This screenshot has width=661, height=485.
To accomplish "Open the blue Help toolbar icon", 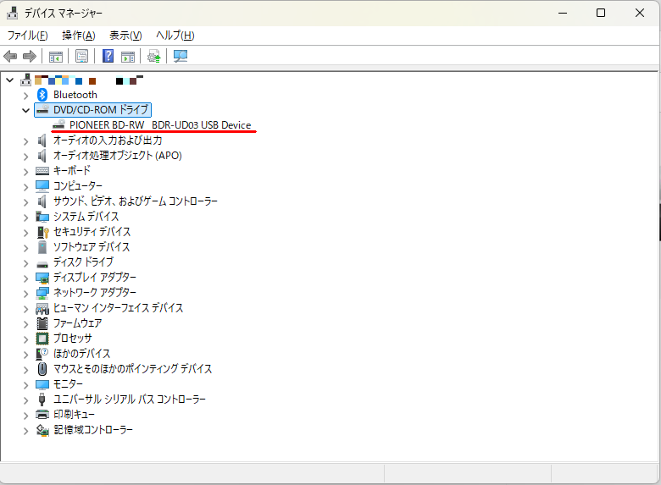I will tap(108, 56).
